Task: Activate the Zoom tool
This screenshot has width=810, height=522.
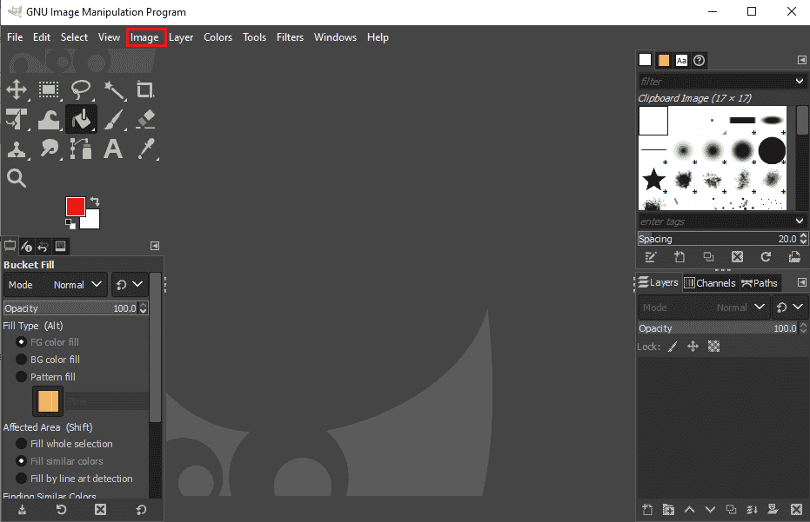Action: coord(17,178)
